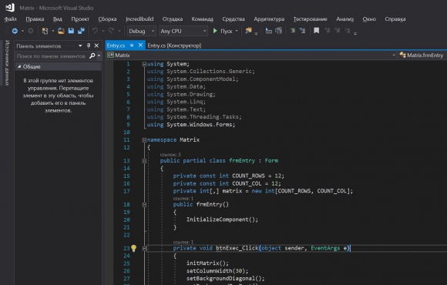Toggle pin on Entry.cs tab
The width and height of the screenshot is (447, 285).
pos(132,45)
